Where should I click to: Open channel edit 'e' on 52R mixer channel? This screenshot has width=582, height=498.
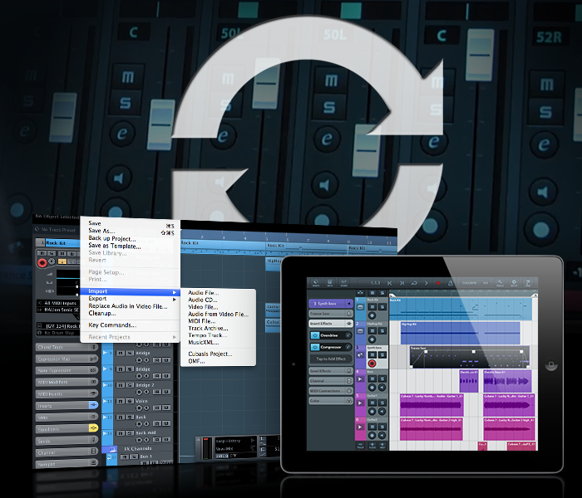[544, 144]
